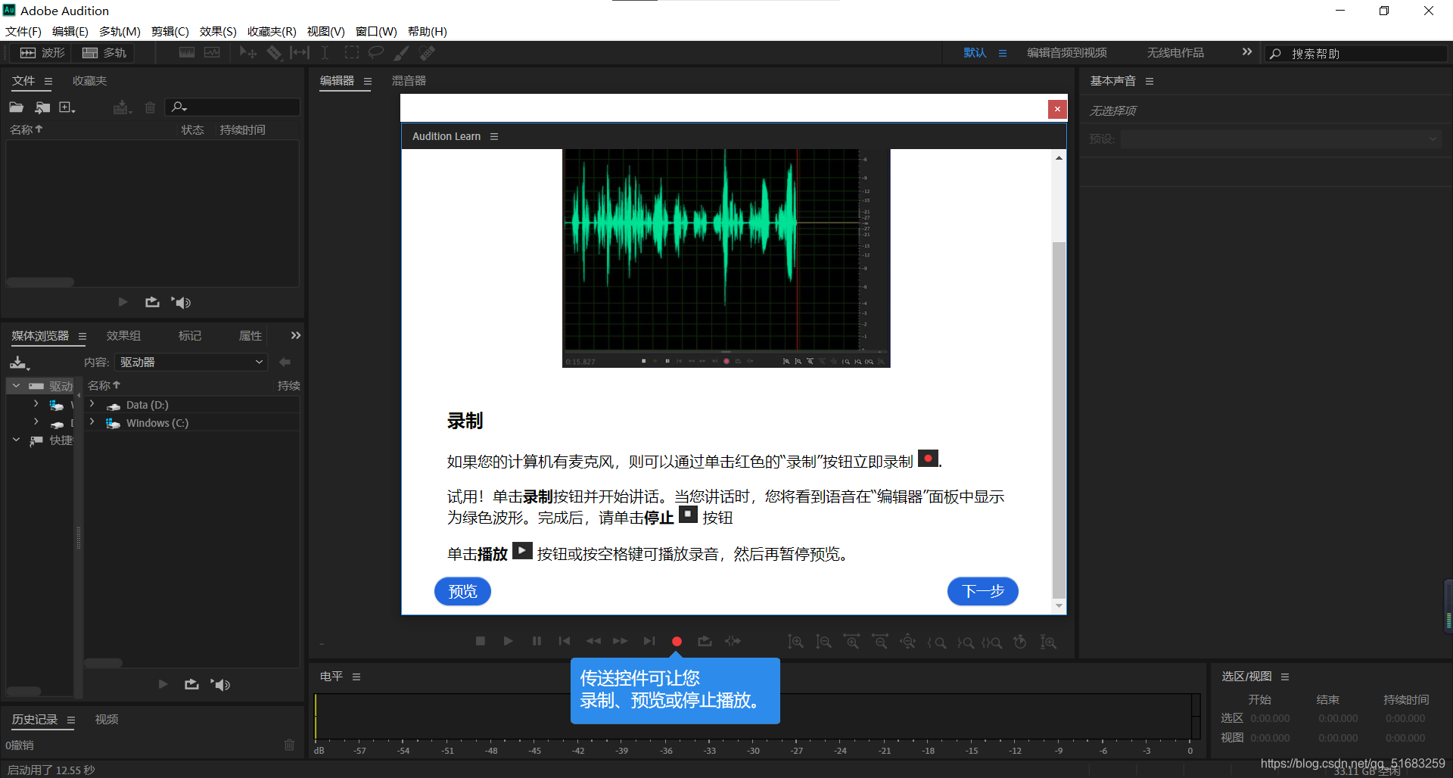Expand the Data (D:) drive

[x=92, y=404]
